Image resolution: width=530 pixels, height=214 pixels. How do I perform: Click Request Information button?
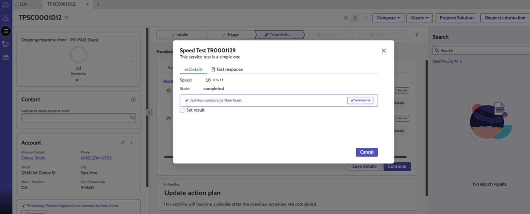[x=505, y=18]
